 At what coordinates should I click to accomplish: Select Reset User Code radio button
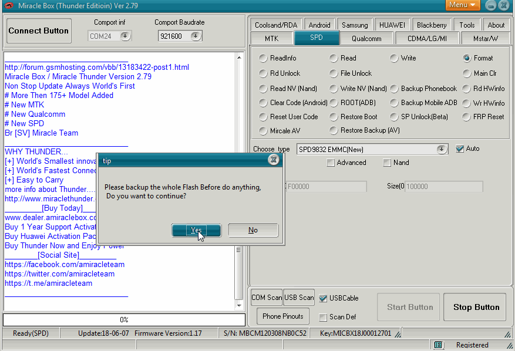coord(262,117)
